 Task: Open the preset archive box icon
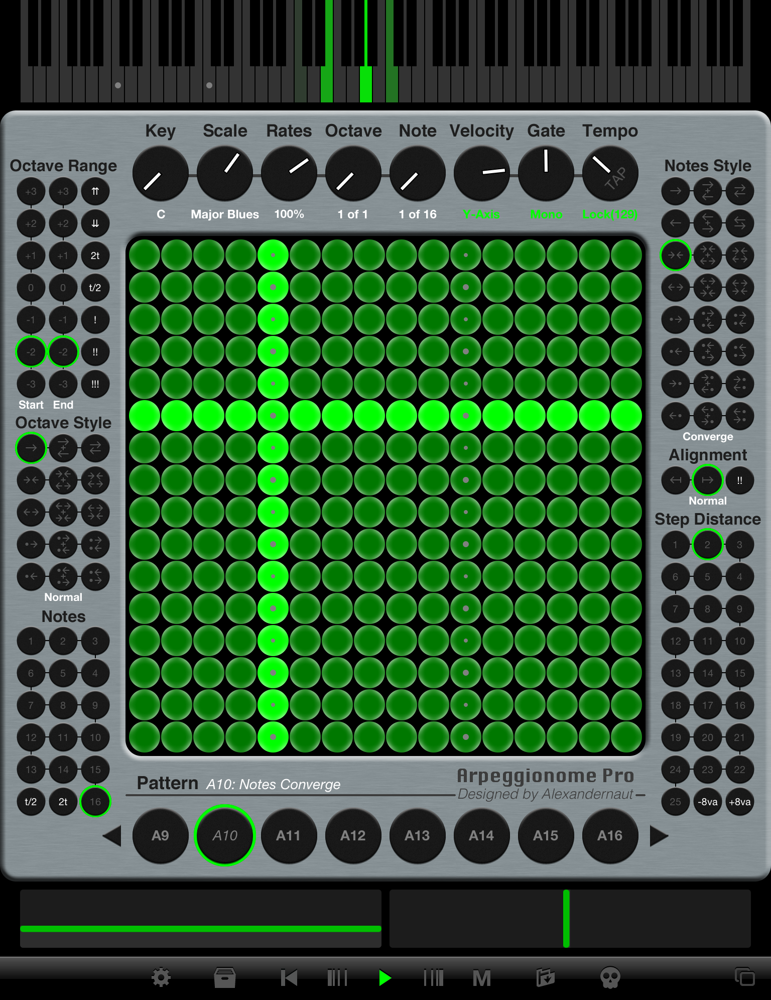[x=224, y=977]
